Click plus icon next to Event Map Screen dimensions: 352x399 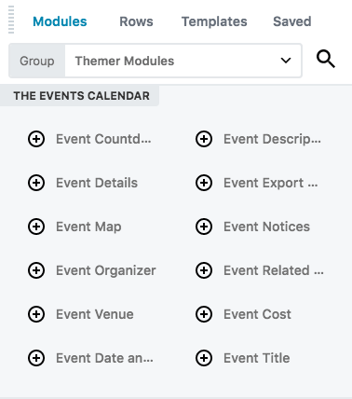(36, 227)
